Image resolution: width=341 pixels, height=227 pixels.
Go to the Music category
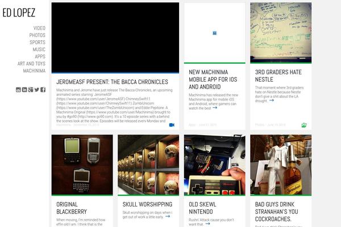[x=39, y=49]
